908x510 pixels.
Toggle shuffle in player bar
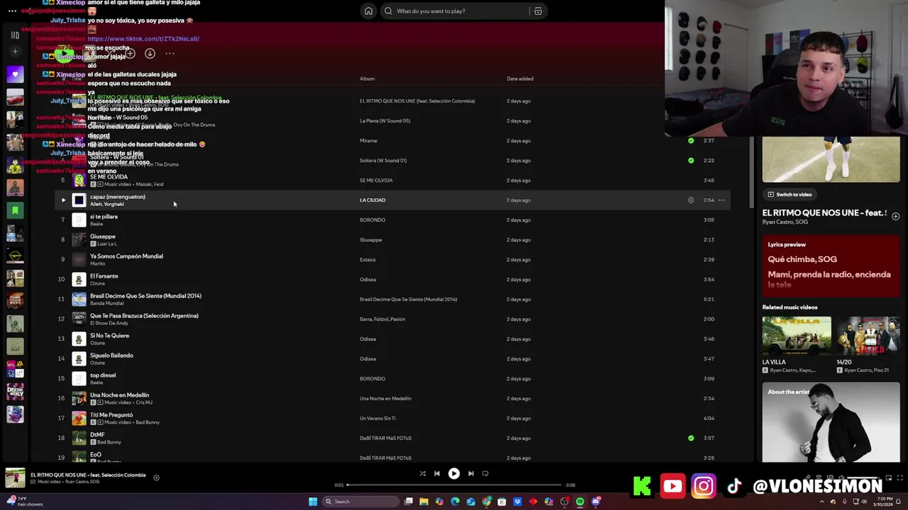(422, 474)
